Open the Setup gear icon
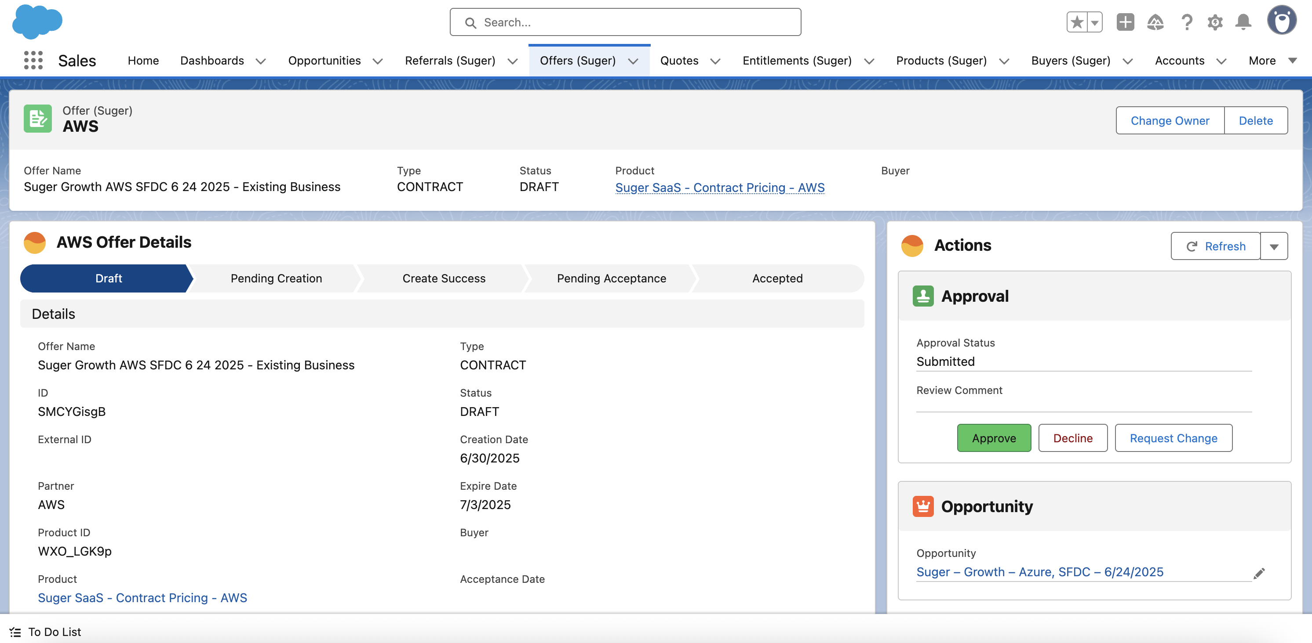Image resolution: width=1312 pixels, height=643 pixels. 1215,22
